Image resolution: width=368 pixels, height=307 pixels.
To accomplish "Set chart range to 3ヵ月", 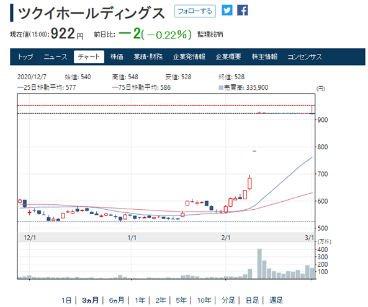I will pos(91,300).
